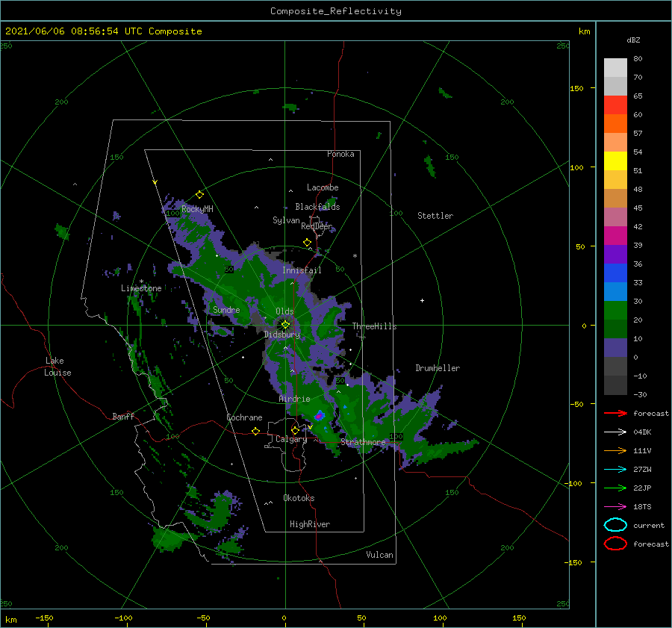
Task: Click the Strathmore label
Action: point(363,442)
